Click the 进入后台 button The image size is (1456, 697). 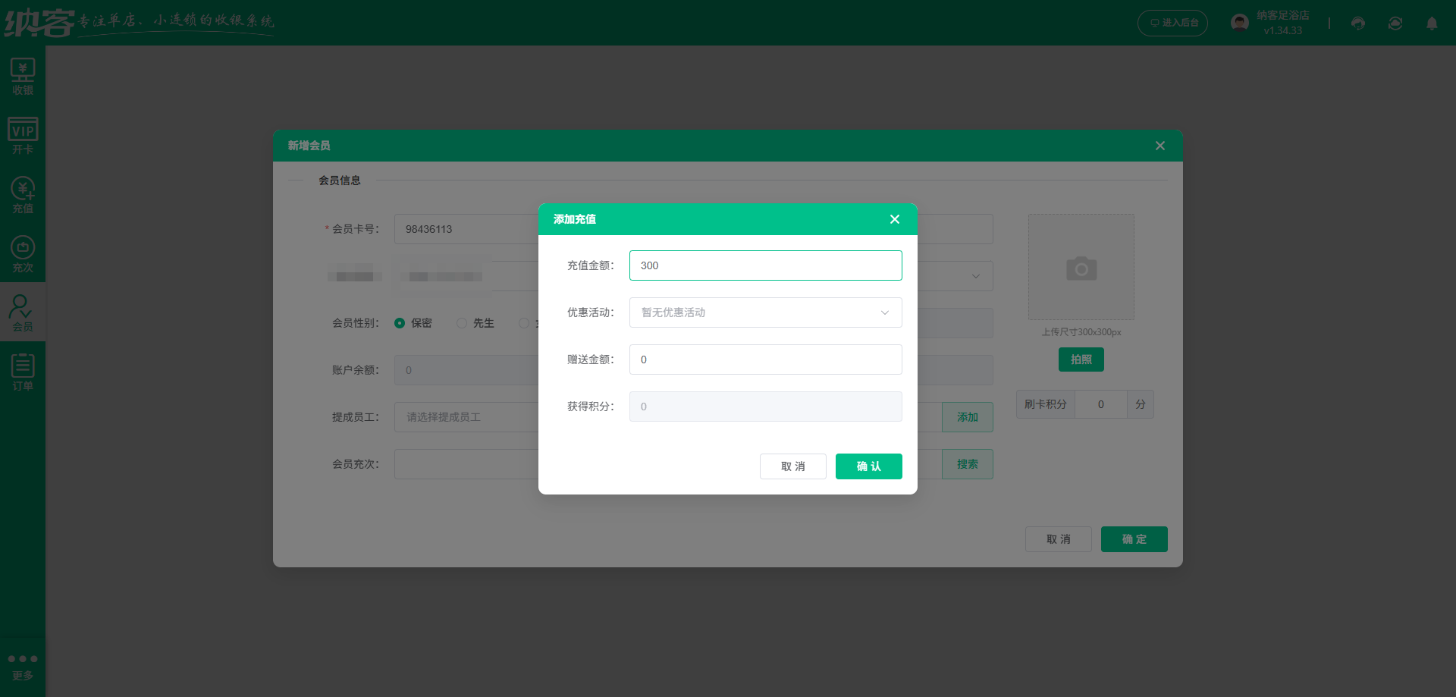pos(1173,24)
